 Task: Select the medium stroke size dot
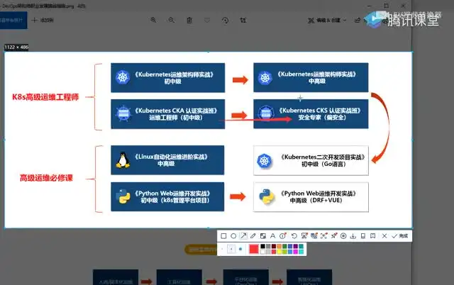[x=231, y=249]
